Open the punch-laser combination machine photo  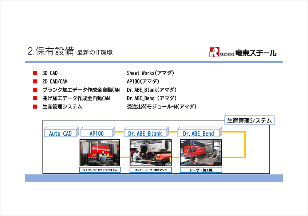(x=150, y=152)
